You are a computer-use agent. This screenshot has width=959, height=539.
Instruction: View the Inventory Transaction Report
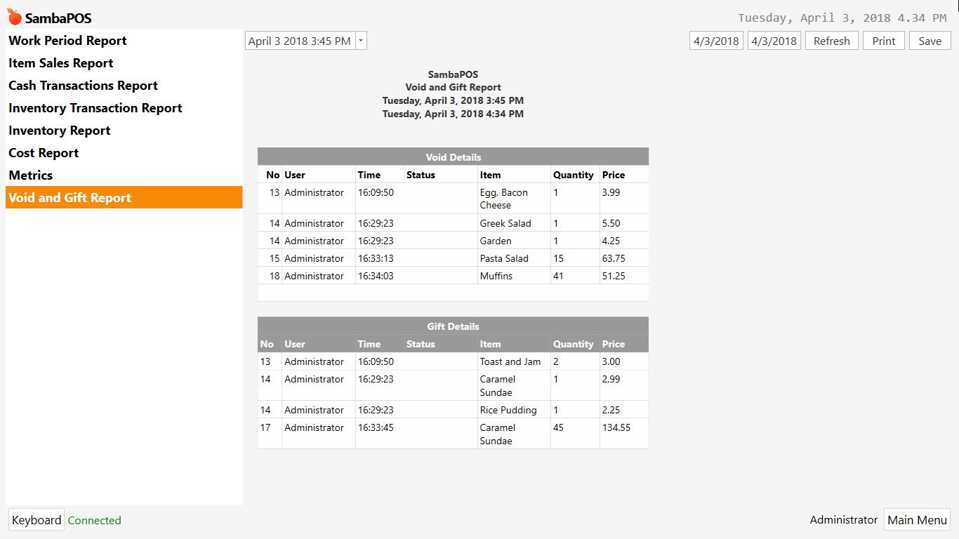[95, 107]
